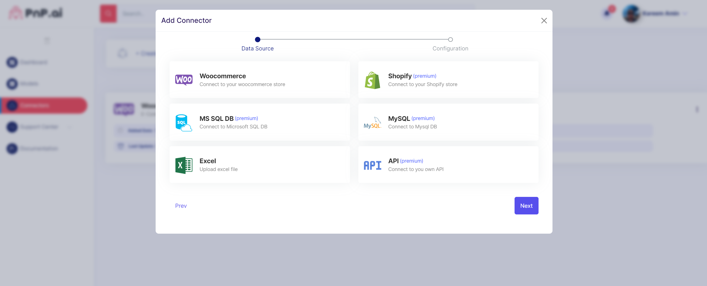The image size is (707, 286).
Task: Choose the MS SQL DB cloud icon
Action: point(184,123)
